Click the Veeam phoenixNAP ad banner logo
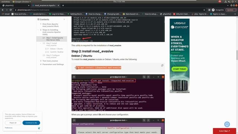The height and width of the screenshot is (134, 238). [x=180, y=25]
